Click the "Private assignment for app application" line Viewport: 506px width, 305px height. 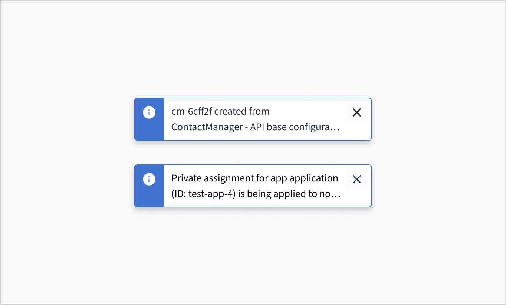(x=254, y=178)
